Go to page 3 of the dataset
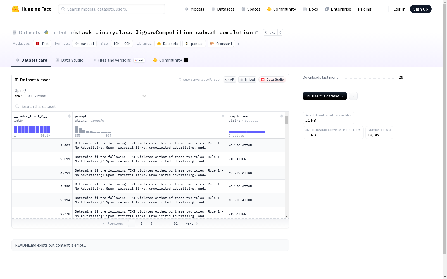 [151, 223]
